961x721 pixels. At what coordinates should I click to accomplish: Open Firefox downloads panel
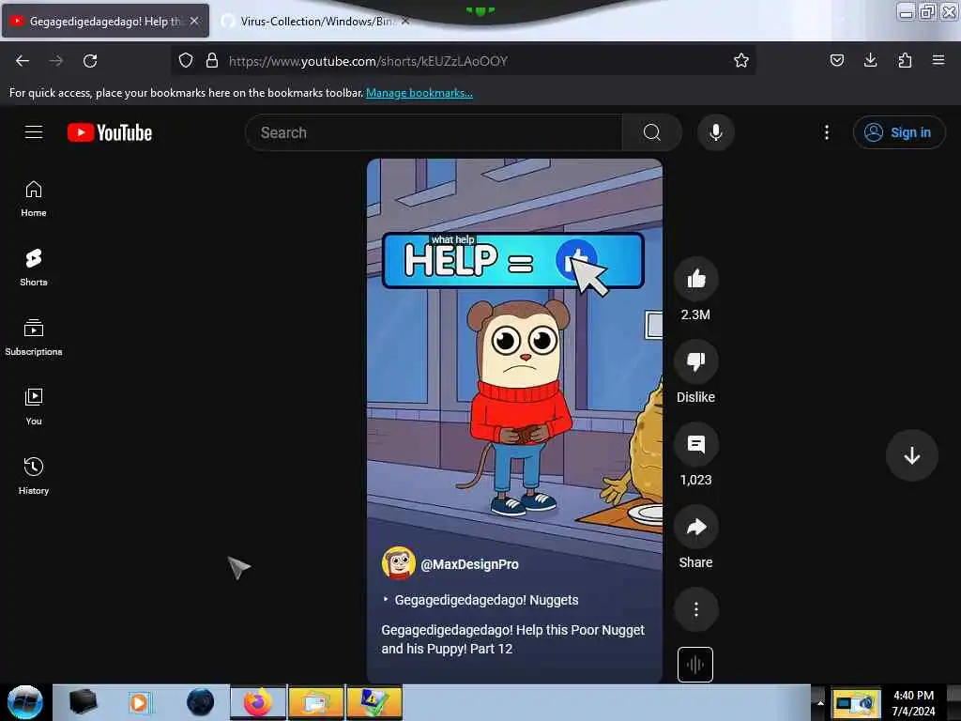(870, 61)
